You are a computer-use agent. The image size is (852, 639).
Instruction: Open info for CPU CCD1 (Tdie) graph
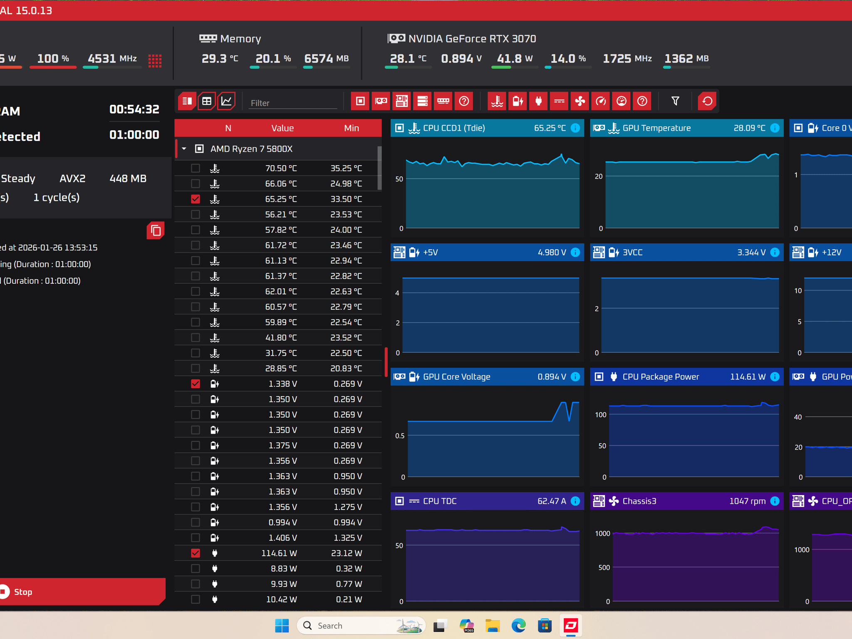click(x=575, y=128)
